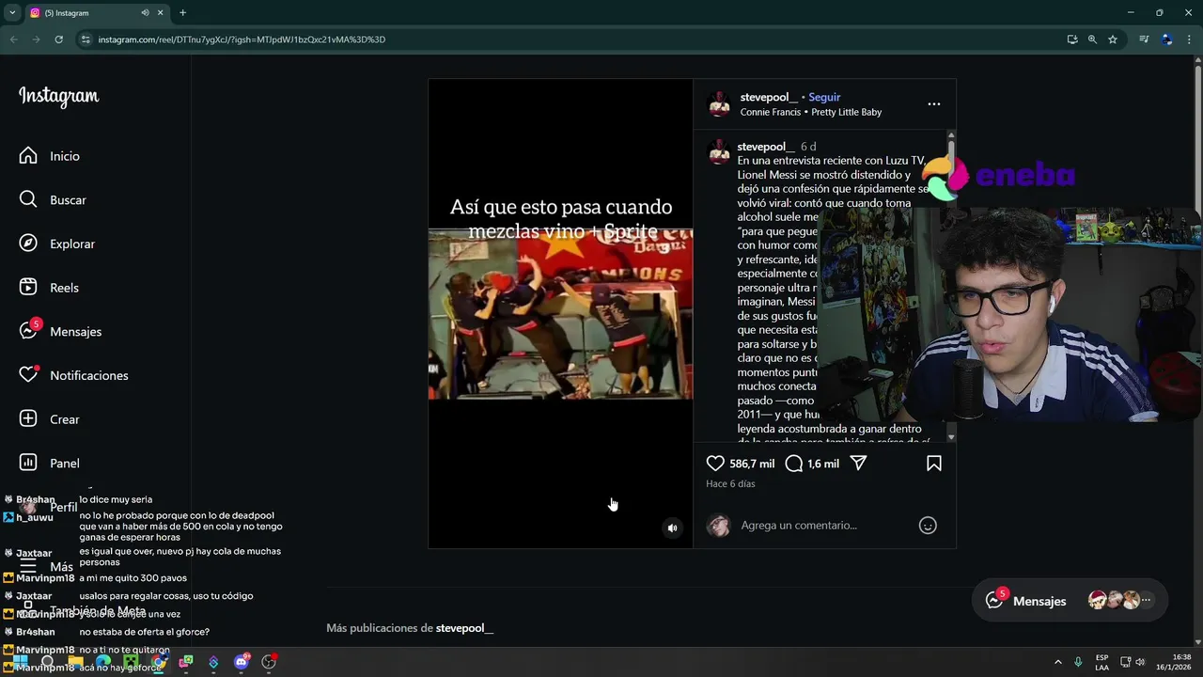
Task: Focus the Agrega un comentario field
Action: [x=824, y=526]
